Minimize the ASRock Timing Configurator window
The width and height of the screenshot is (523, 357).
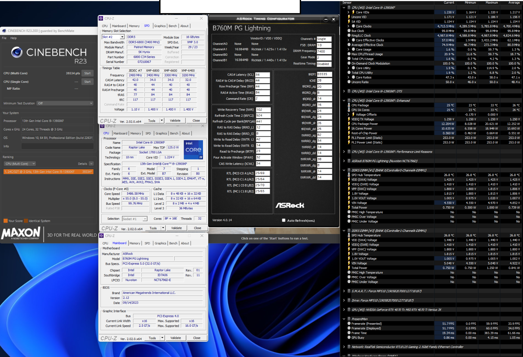(x=326, y=19)
